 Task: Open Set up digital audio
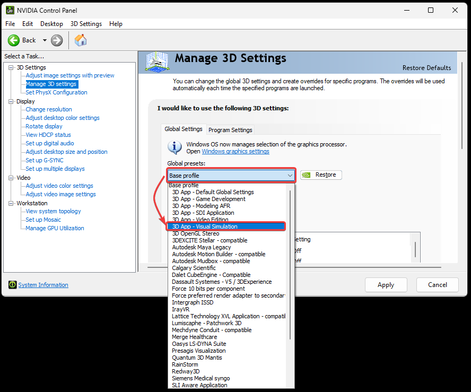coord(49,143)
